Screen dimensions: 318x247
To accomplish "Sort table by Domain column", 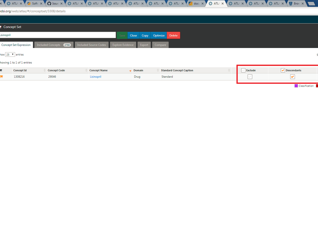I will coord(146,70).
